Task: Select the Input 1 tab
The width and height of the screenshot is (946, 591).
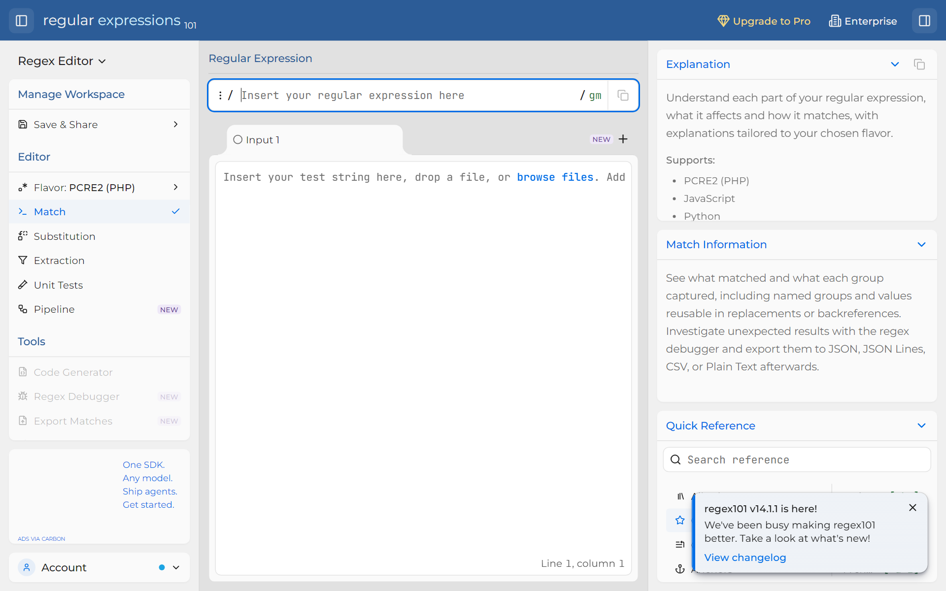Action: point(314,140)
